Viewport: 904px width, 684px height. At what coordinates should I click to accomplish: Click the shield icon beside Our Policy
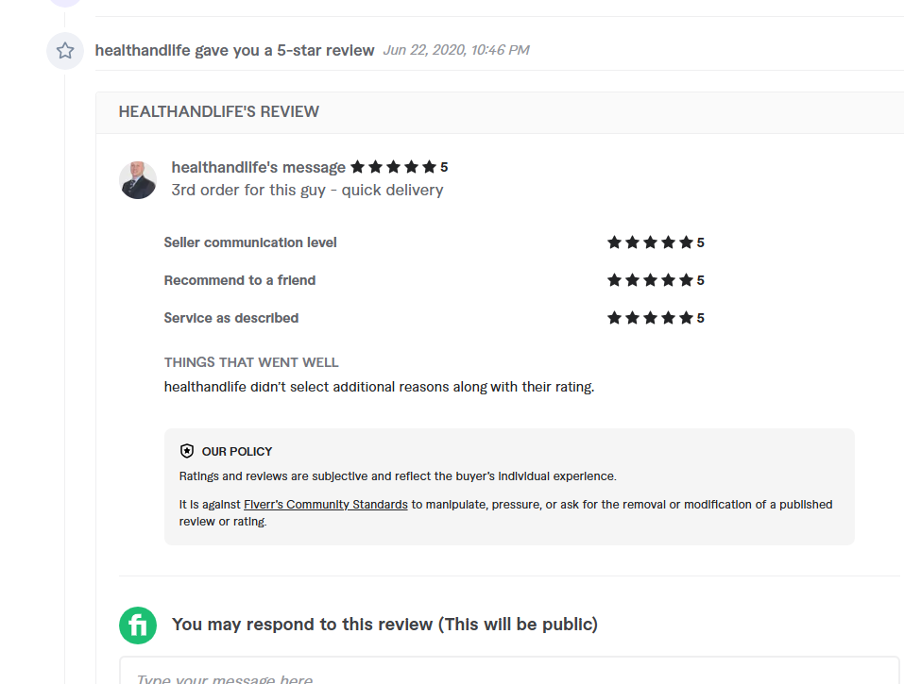[187, 451]
